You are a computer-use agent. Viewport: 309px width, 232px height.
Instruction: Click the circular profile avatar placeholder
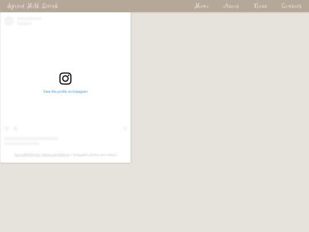tap(9, 21)
